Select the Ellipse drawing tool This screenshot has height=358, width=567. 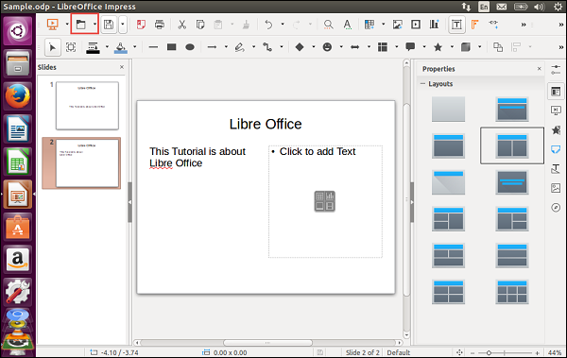(x=190, y=47)
